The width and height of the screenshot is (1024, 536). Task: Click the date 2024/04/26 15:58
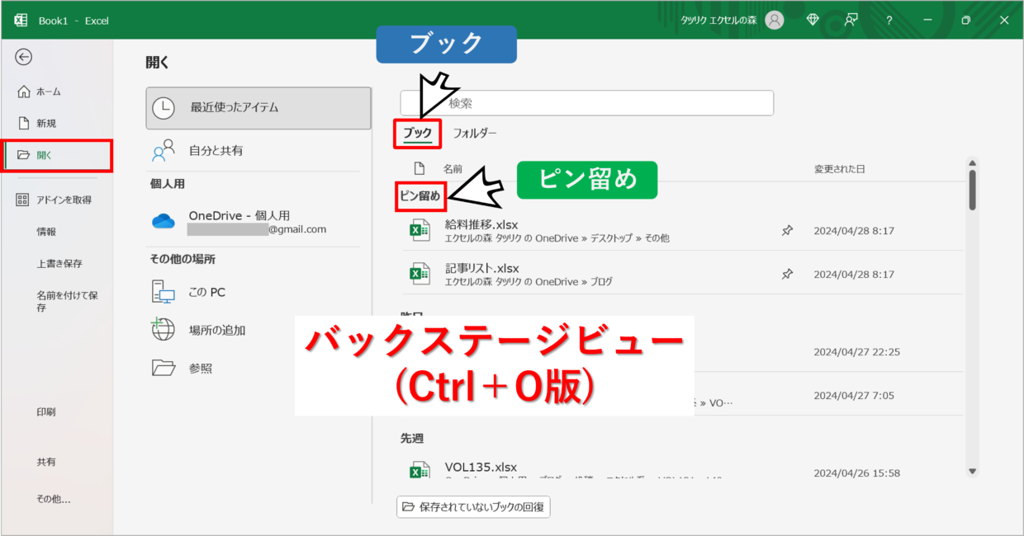click(x=856, y=473)
